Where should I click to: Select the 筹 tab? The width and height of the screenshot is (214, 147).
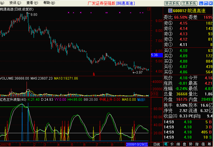(209, 144)
